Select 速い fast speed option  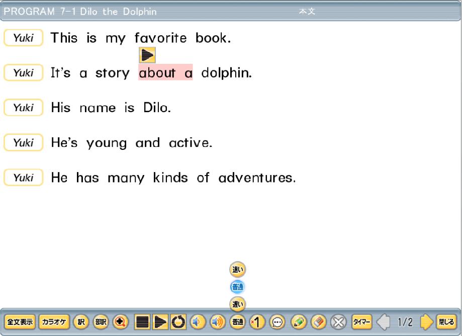click(x=237, y=270)
